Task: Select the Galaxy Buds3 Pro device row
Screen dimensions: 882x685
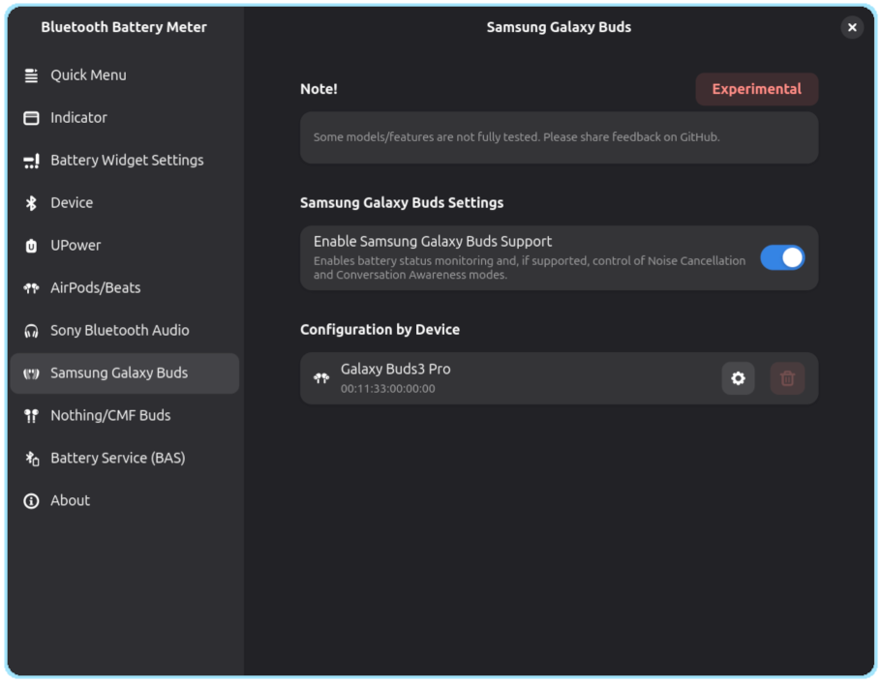Action: click(560, 378)
